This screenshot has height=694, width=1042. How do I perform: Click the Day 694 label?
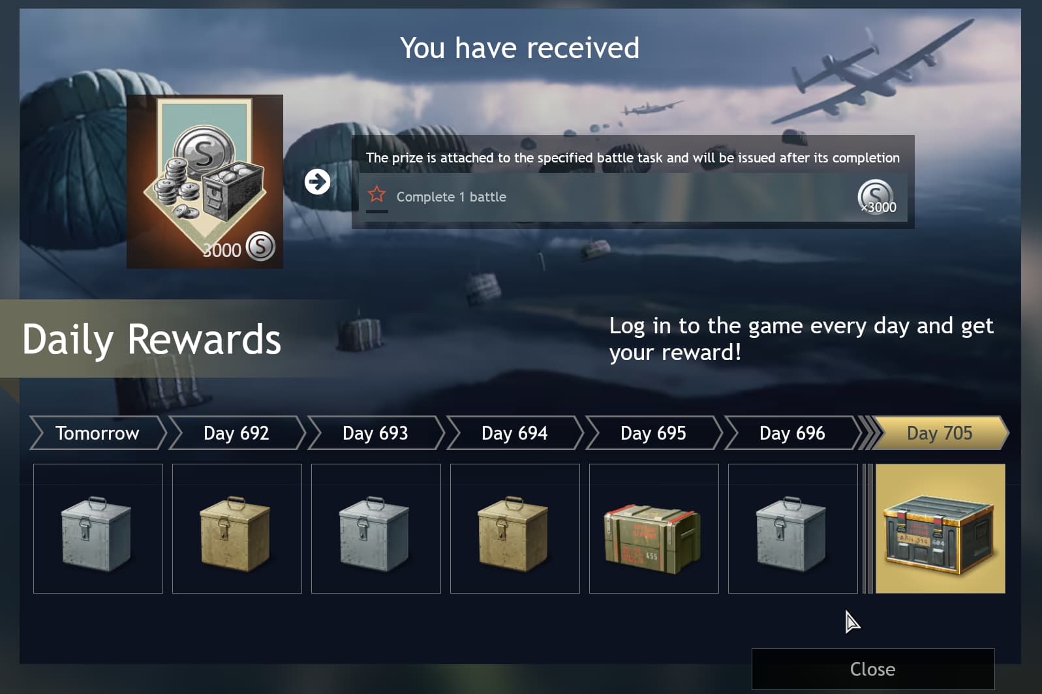tap(514, 433)
